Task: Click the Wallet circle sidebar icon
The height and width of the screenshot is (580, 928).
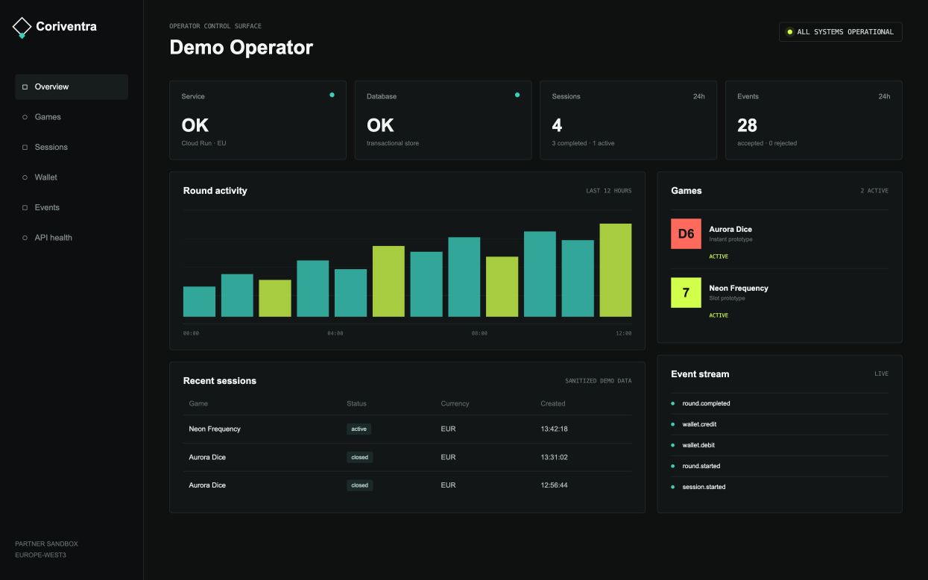Action: pyautogui.click(x=25, y=177)
